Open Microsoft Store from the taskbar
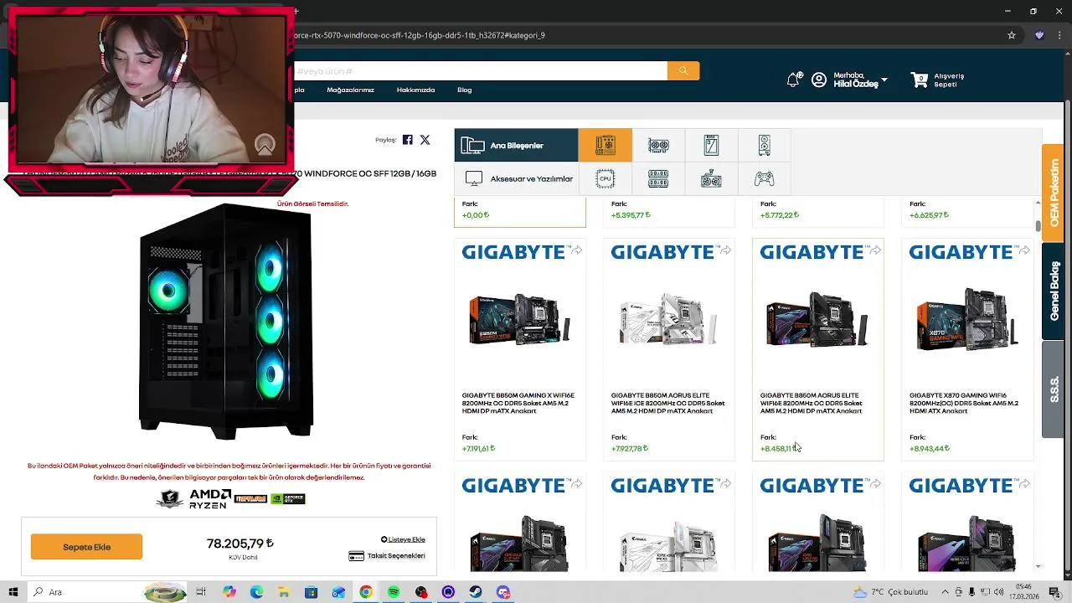This screenshot has height=603, width=1072. pos(311,592)
